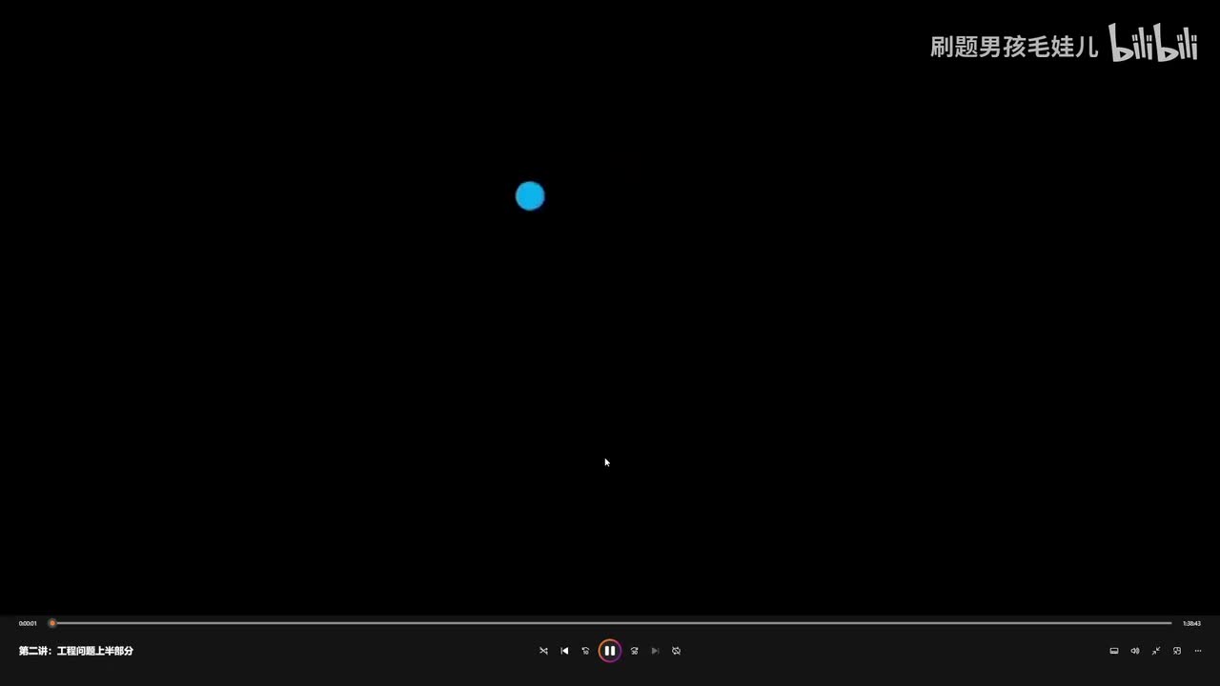This screenshot has height=686, width=1220.
Task: Click the elapsed time 0:00:01
Action: point(28,623)
